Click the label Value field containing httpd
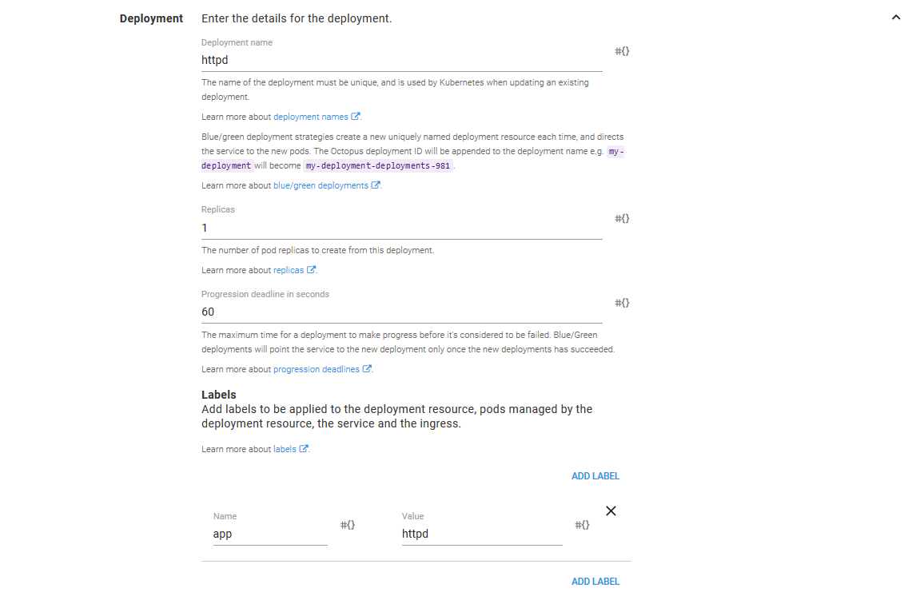 coord(481,534)
